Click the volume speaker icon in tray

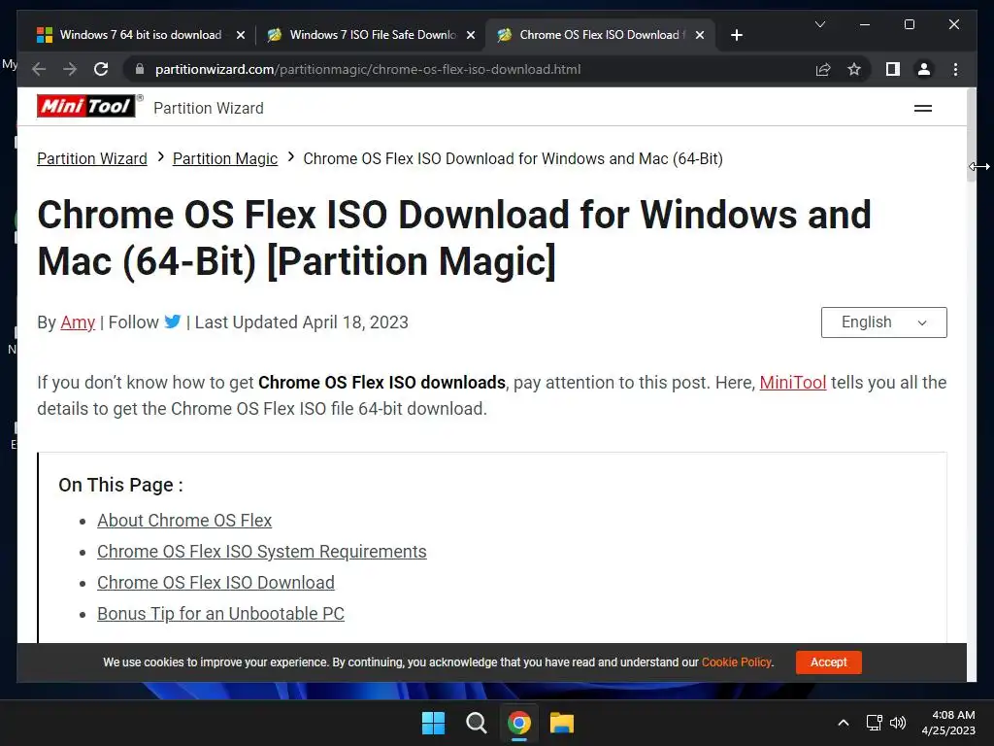[898, 723]
